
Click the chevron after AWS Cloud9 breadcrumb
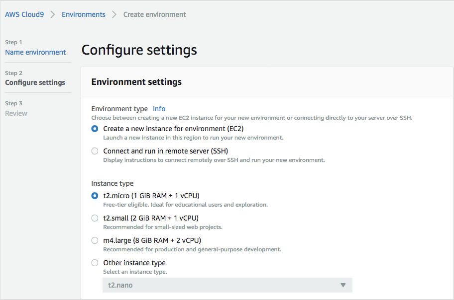53,14
